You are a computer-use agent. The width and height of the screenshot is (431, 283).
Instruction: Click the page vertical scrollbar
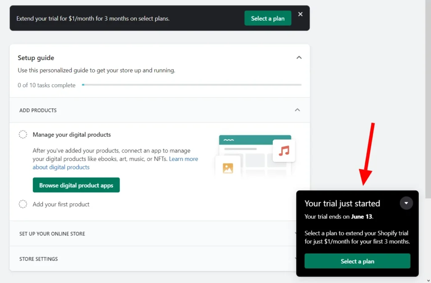pyautogui.click(x=428, y=99)
